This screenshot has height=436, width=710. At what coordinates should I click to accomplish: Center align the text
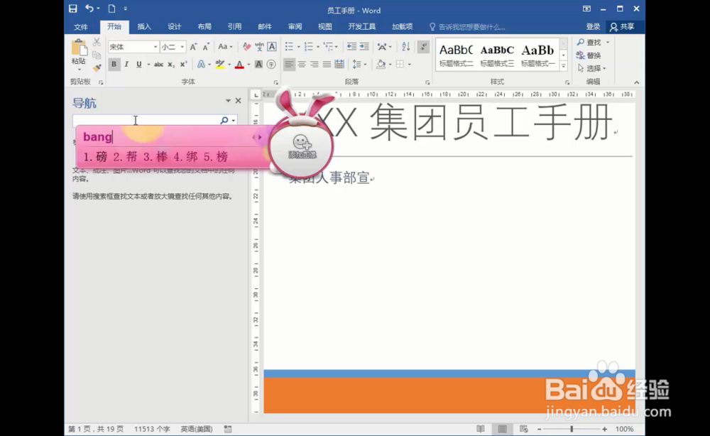click(302, 65)
